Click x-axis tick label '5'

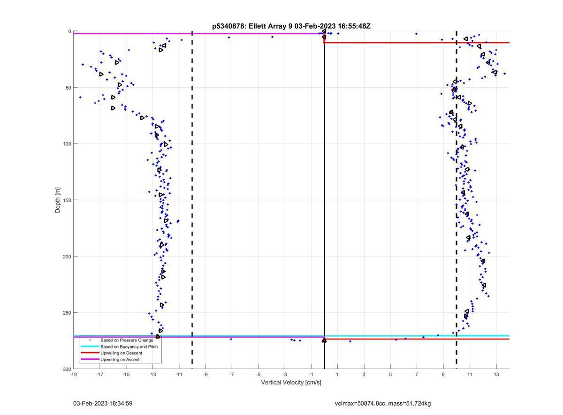tap(390, 374)
